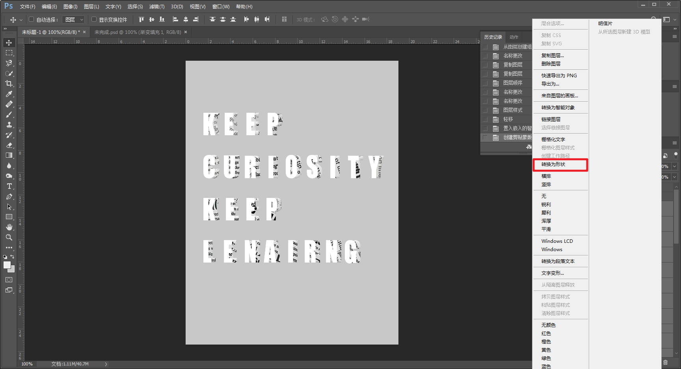Enable the 自动选择 checkbox

32,19
